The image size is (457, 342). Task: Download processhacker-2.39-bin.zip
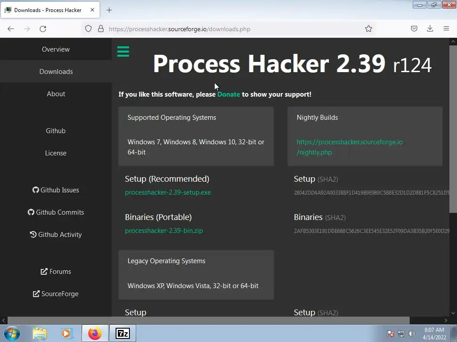click(164, 231)
